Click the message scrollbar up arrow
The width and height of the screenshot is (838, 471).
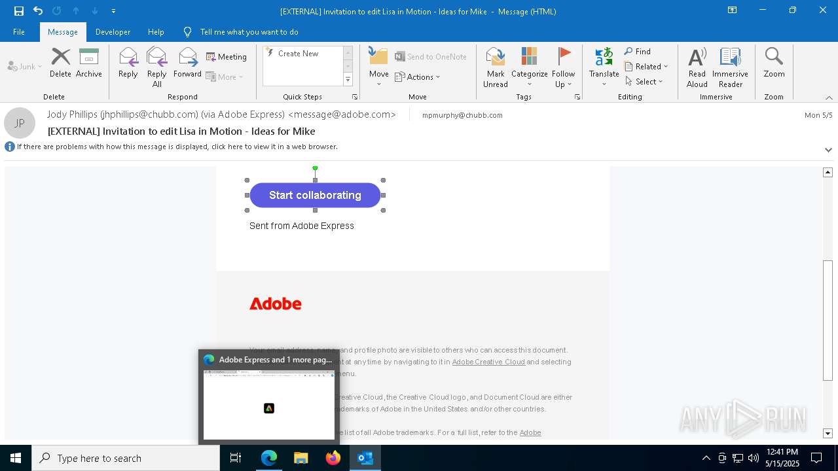coord(828,172)
